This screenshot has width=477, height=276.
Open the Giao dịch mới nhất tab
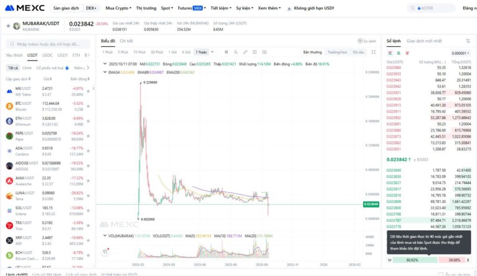coord(424,41)
